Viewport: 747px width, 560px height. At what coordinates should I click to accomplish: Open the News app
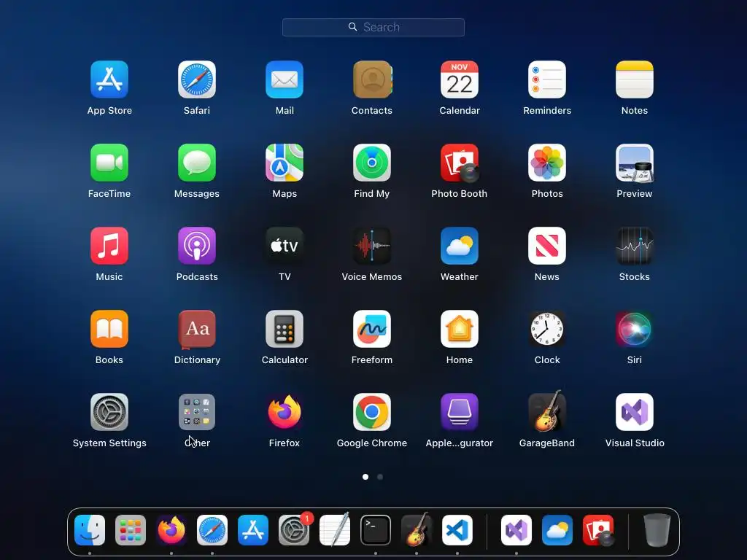[547, 246]
